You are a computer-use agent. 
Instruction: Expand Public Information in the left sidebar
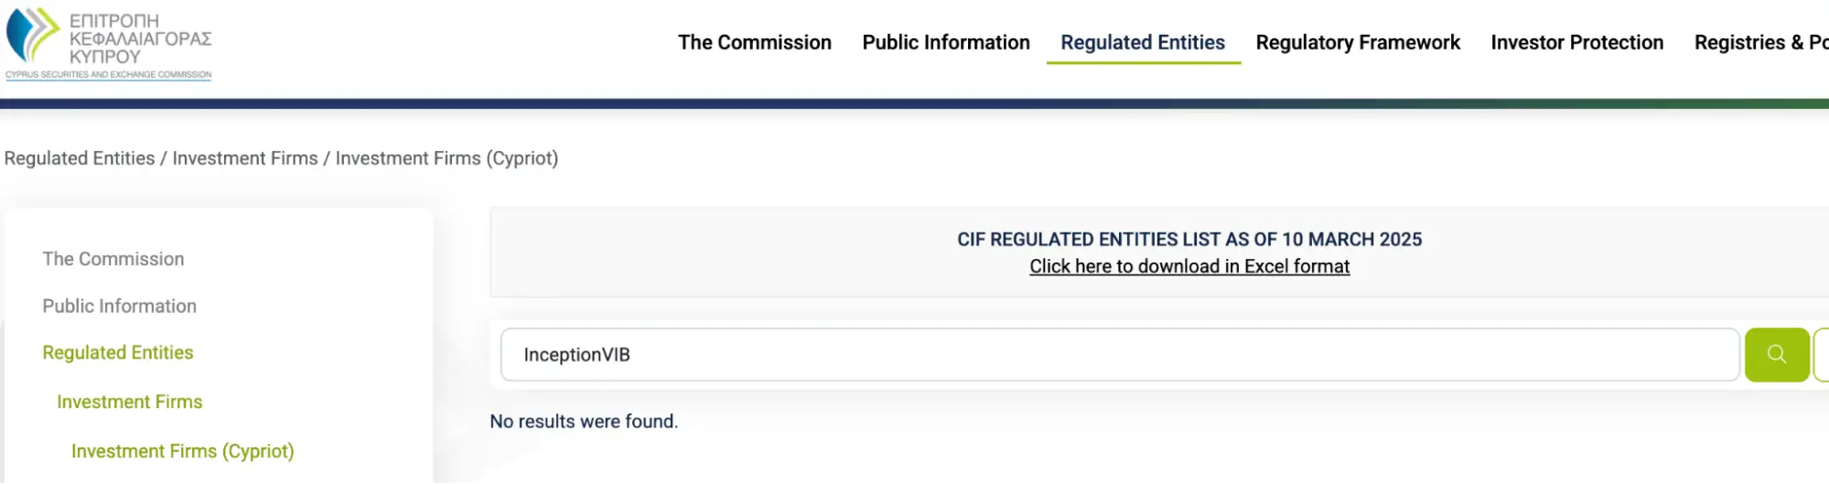pos(119,306)
